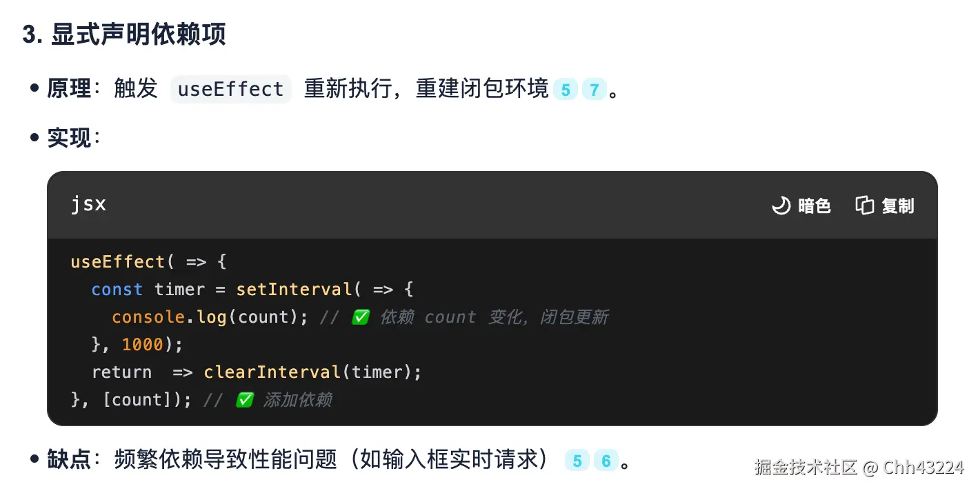Click the inline useEffect code tag
Image resolution: width=978 pixels, height=491 pixels.
[x=230, y=90]
